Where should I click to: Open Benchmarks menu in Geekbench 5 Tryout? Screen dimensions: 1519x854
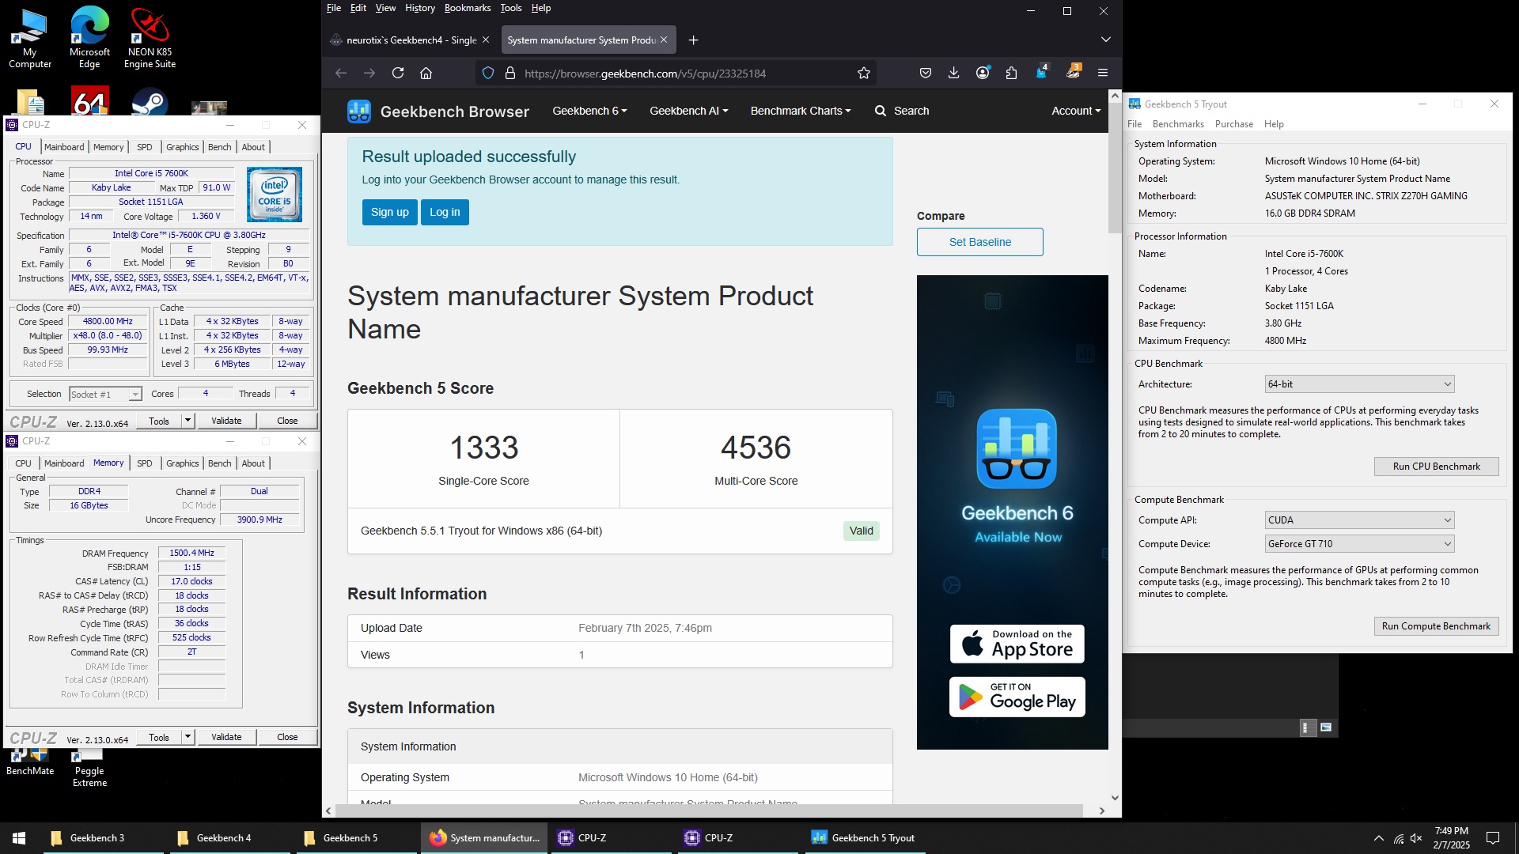point(1178,124)
